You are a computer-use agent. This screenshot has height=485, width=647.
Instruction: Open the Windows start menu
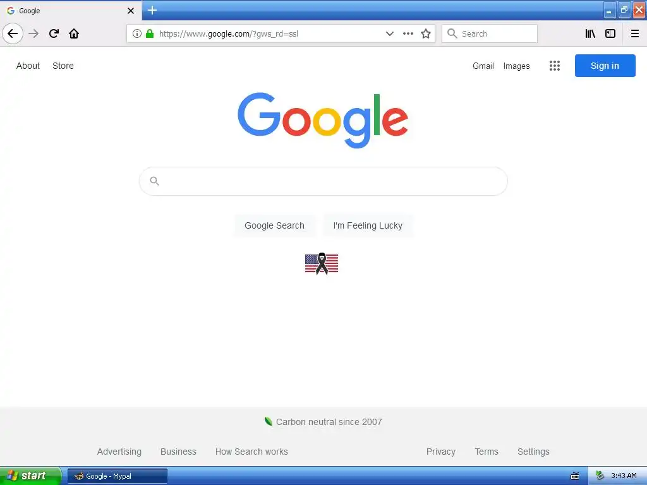click(30, 476)
